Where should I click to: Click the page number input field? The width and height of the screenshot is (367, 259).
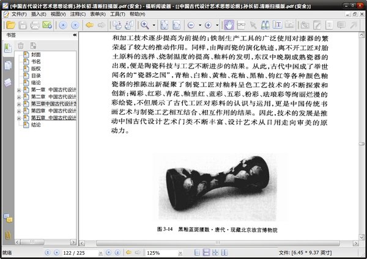80,253
